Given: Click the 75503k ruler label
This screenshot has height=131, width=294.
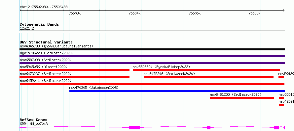Looking at the screenshot, I should [x=75, y=13].
